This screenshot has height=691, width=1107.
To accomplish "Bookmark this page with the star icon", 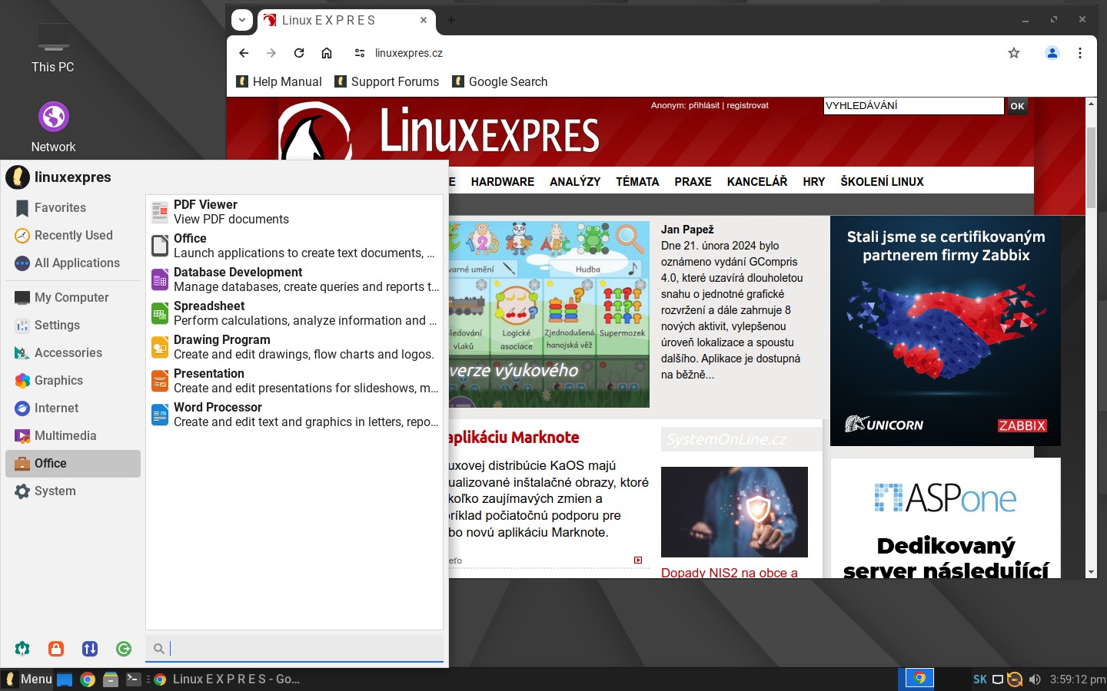I will (x=1014, y=53).
